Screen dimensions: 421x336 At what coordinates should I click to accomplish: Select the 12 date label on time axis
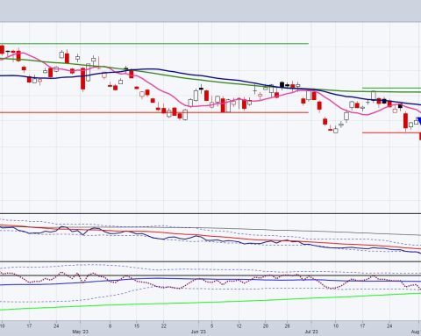[239, 325]
